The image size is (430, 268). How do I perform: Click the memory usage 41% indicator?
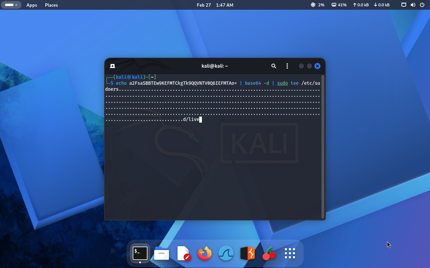coord(339,5)
